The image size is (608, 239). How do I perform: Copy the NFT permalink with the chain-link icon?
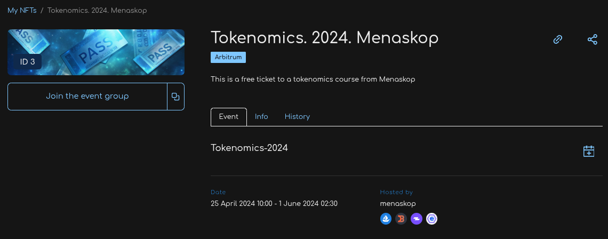(x=558, y=39)
